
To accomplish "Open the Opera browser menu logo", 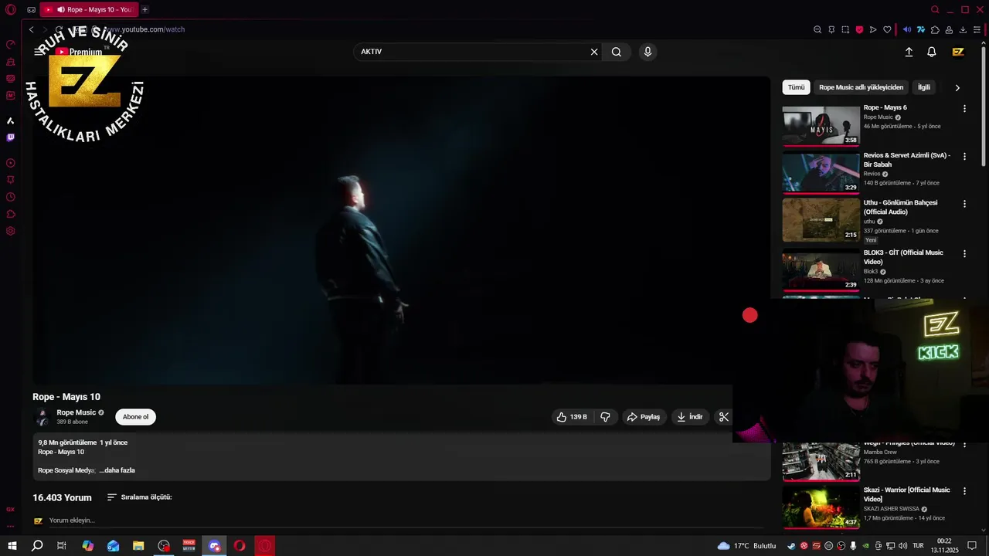I will 11,10.
